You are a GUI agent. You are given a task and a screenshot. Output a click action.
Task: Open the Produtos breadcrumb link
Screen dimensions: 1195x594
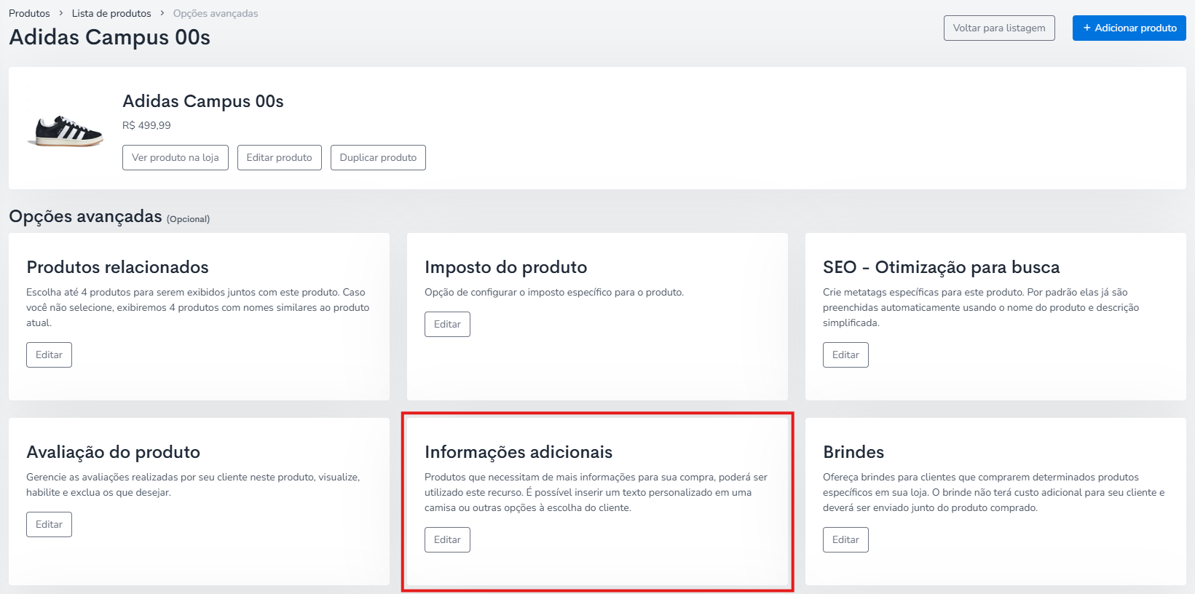[29, 13]
